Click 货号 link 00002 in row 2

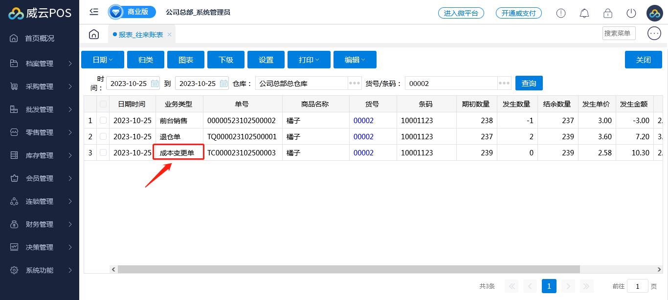coord(363,137)
